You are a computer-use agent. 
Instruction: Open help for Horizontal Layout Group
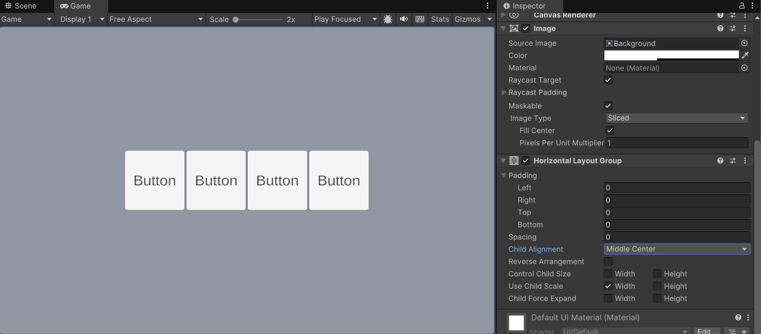pos(720,161)
